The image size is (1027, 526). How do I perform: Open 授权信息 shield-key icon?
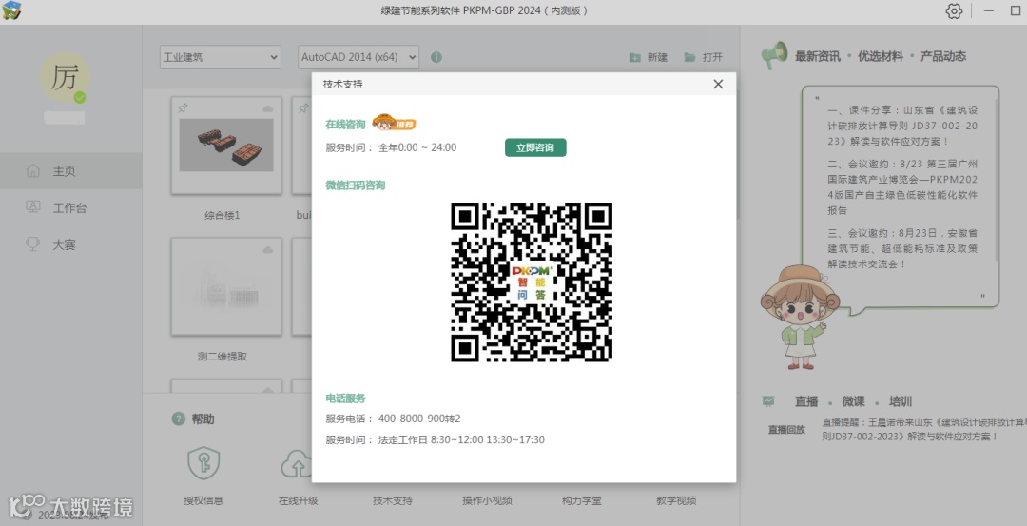203,464
